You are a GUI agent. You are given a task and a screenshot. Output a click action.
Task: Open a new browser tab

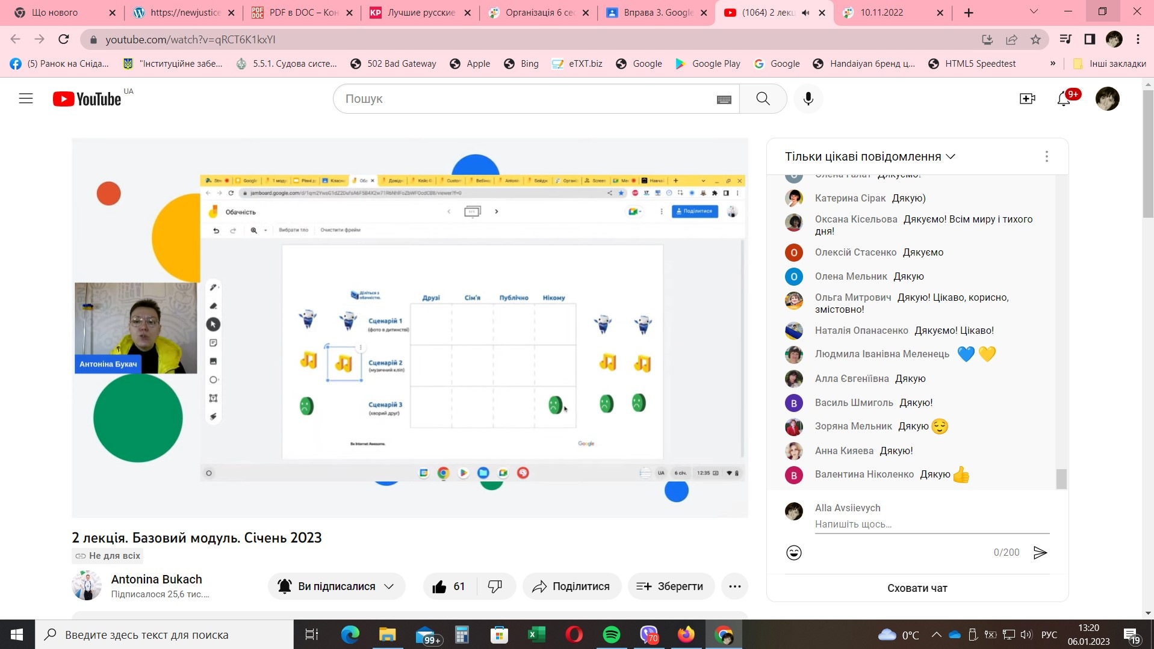969,13
